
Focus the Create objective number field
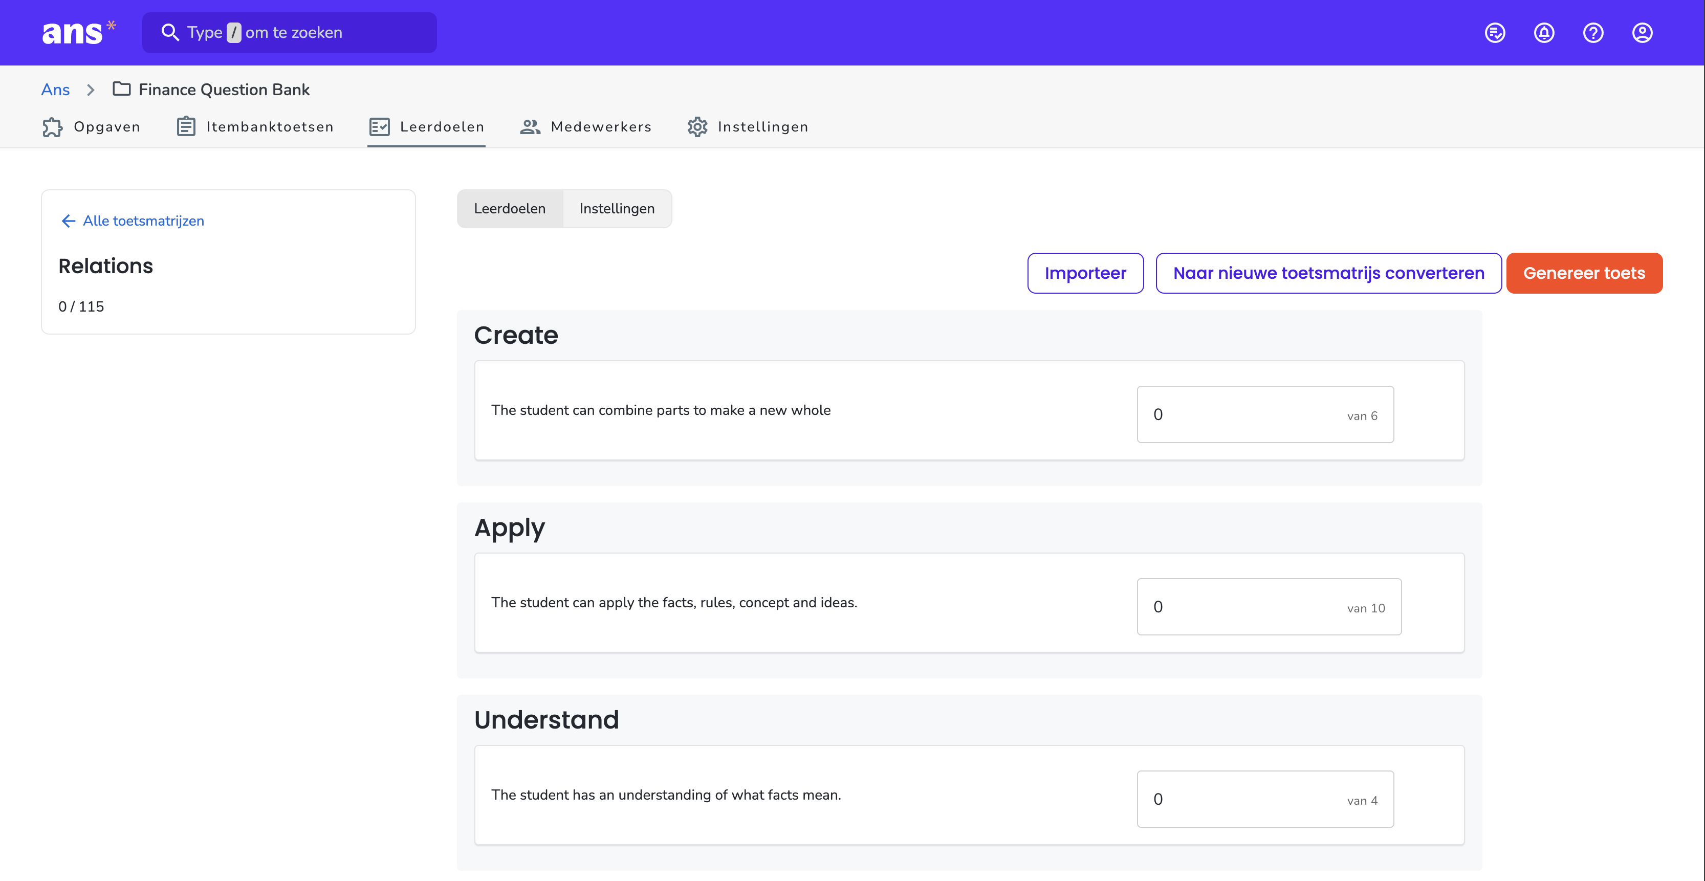(x=1265, y=414)
